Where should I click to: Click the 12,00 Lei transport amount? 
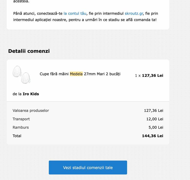click(x=155, y=119)
